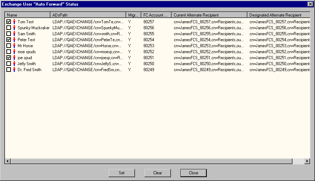The image size is (315, 181).
Task: Uncheck the Tom Test checkbox
Action: coord(9,22)
